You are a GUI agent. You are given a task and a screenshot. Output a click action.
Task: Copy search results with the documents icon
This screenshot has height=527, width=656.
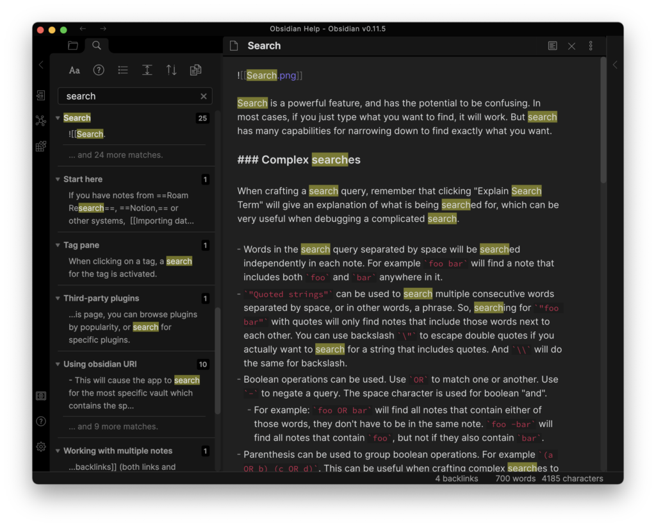point(195,71)
